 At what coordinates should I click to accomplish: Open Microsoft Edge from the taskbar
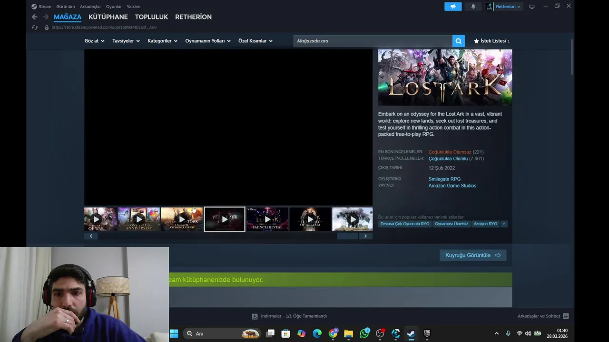317,333
